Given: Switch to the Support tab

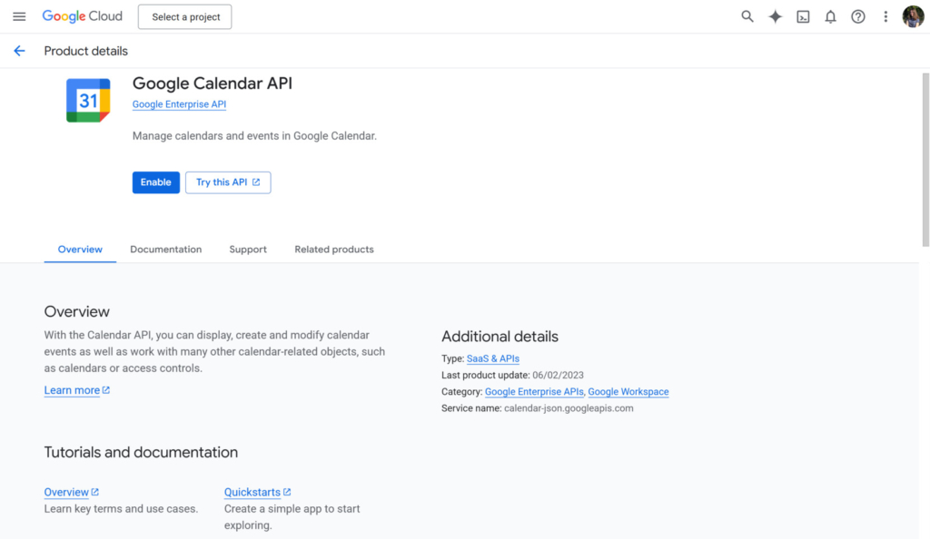Looking at the screenshot, I should (x=248, y=249).
